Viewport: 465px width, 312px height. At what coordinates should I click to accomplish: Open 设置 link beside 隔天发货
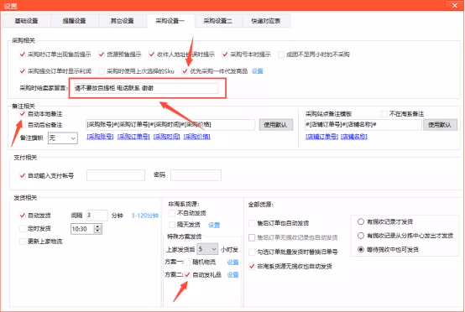tap(214, 225)
